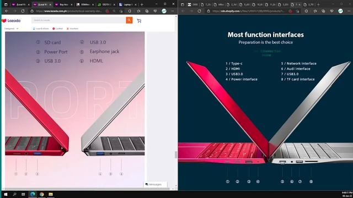
Task: Click the heart rewards icon in Shopify window
Action: pos(332,11)
